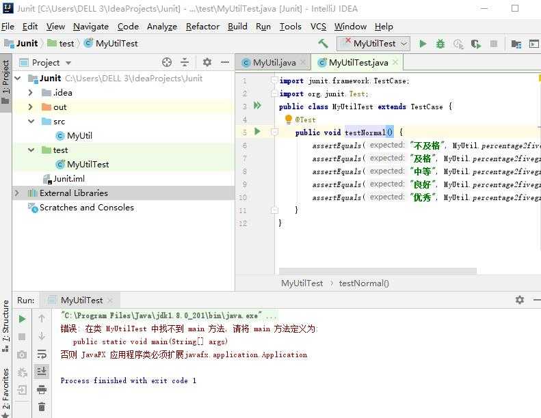Select MyUtil class in project tree
Viewport: 541px width, 418px height.
pyautogui.click(x=74, y=136)
